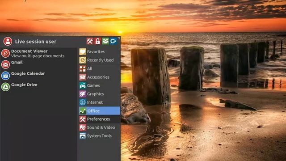The height and width of the screenshot is (161, 286).
Task: Launch the Google Drive entry
Action: point(38,87)
